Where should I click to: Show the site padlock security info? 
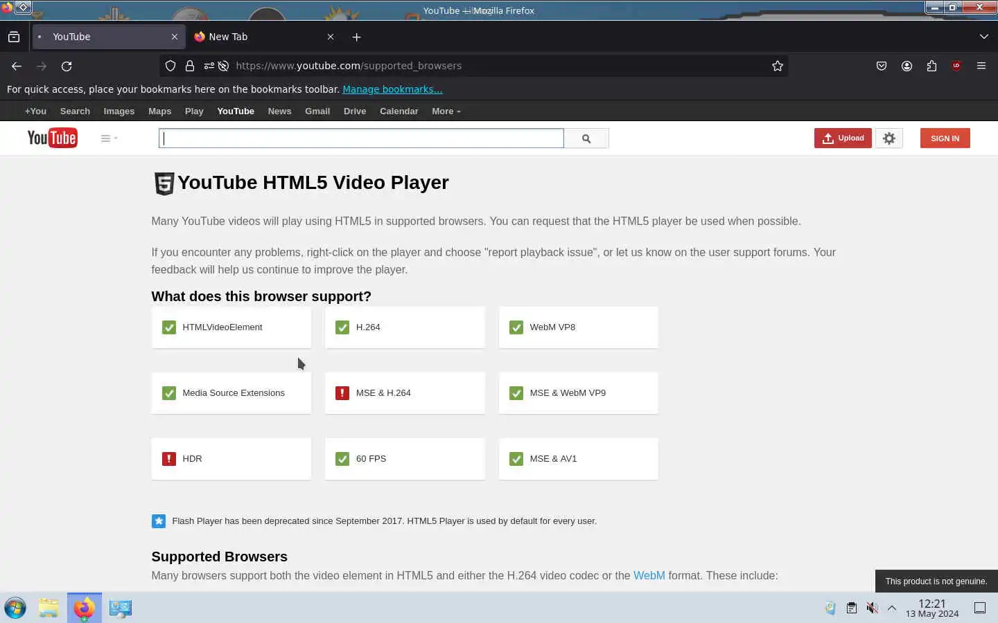pyautogui.click(x=189, y=66)
